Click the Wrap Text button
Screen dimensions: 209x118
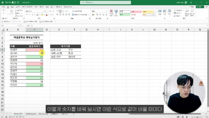77,11
